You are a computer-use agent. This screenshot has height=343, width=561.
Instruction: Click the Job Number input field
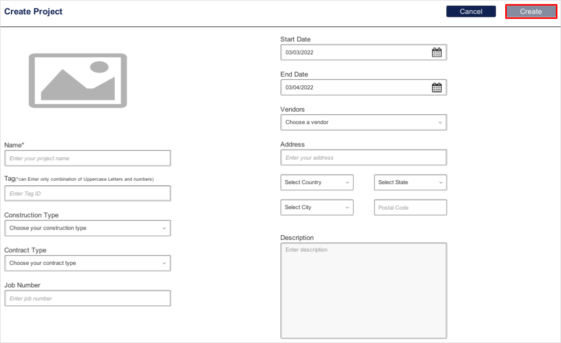88,298
